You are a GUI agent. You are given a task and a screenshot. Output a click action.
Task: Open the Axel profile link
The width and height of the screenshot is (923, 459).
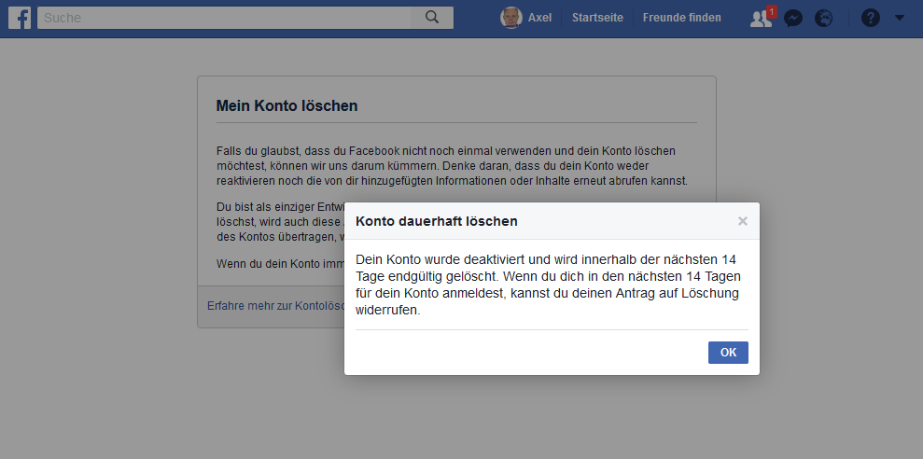[539, 18]
